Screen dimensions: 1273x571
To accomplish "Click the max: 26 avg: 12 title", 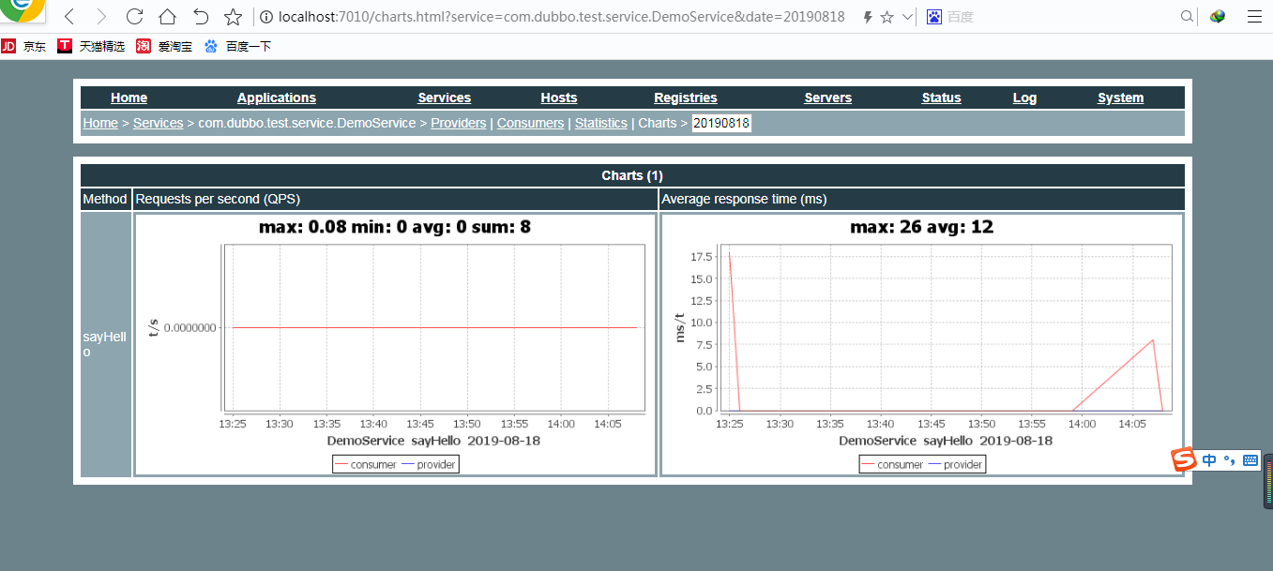I will pos(921,227).
